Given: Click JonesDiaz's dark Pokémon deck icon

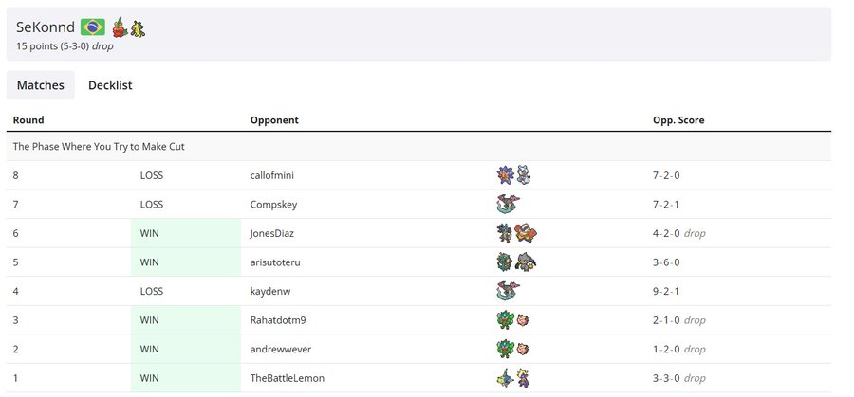Looking at the screenshot, I should coord(505,233).
